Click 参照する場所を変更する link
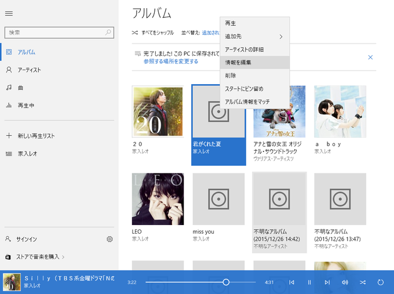This screenshot has width=394, height=294. click(x=171, y=61)
